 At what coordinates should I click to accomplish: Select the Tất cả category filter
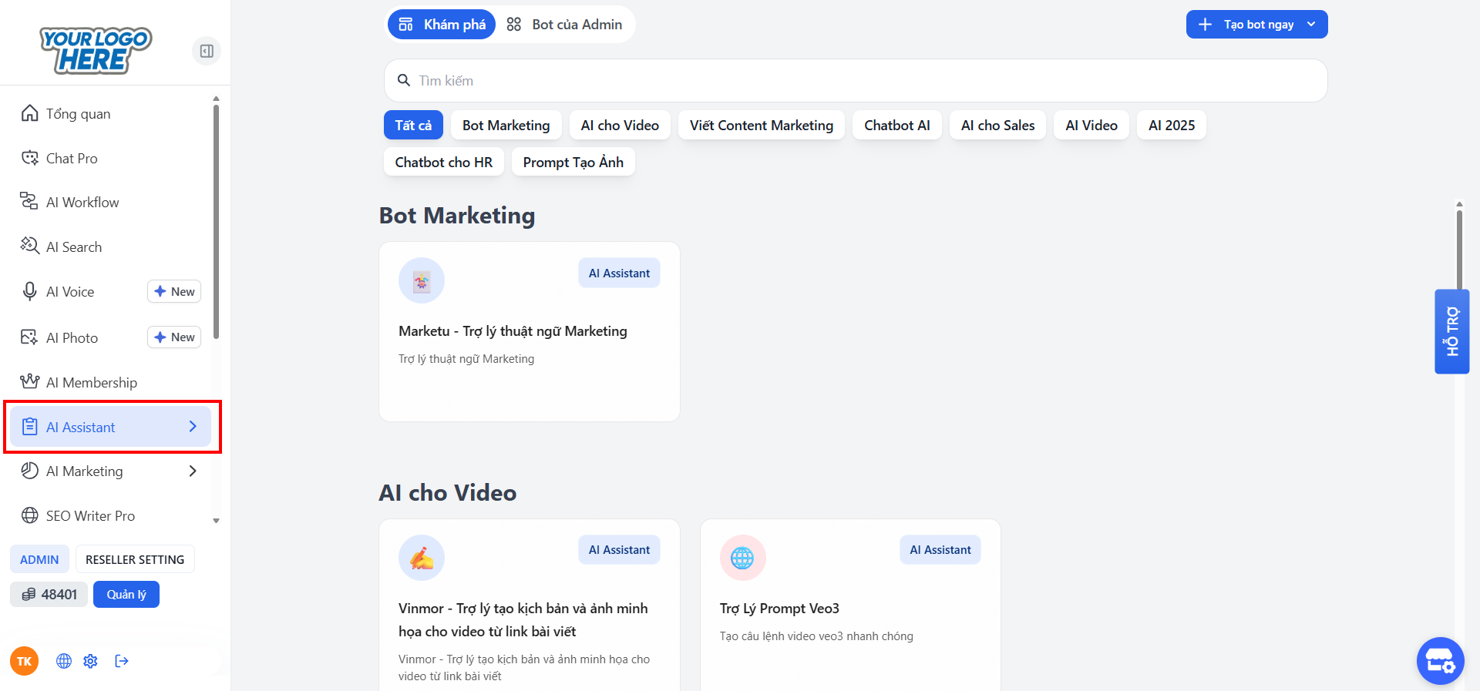tap(413, 126)
